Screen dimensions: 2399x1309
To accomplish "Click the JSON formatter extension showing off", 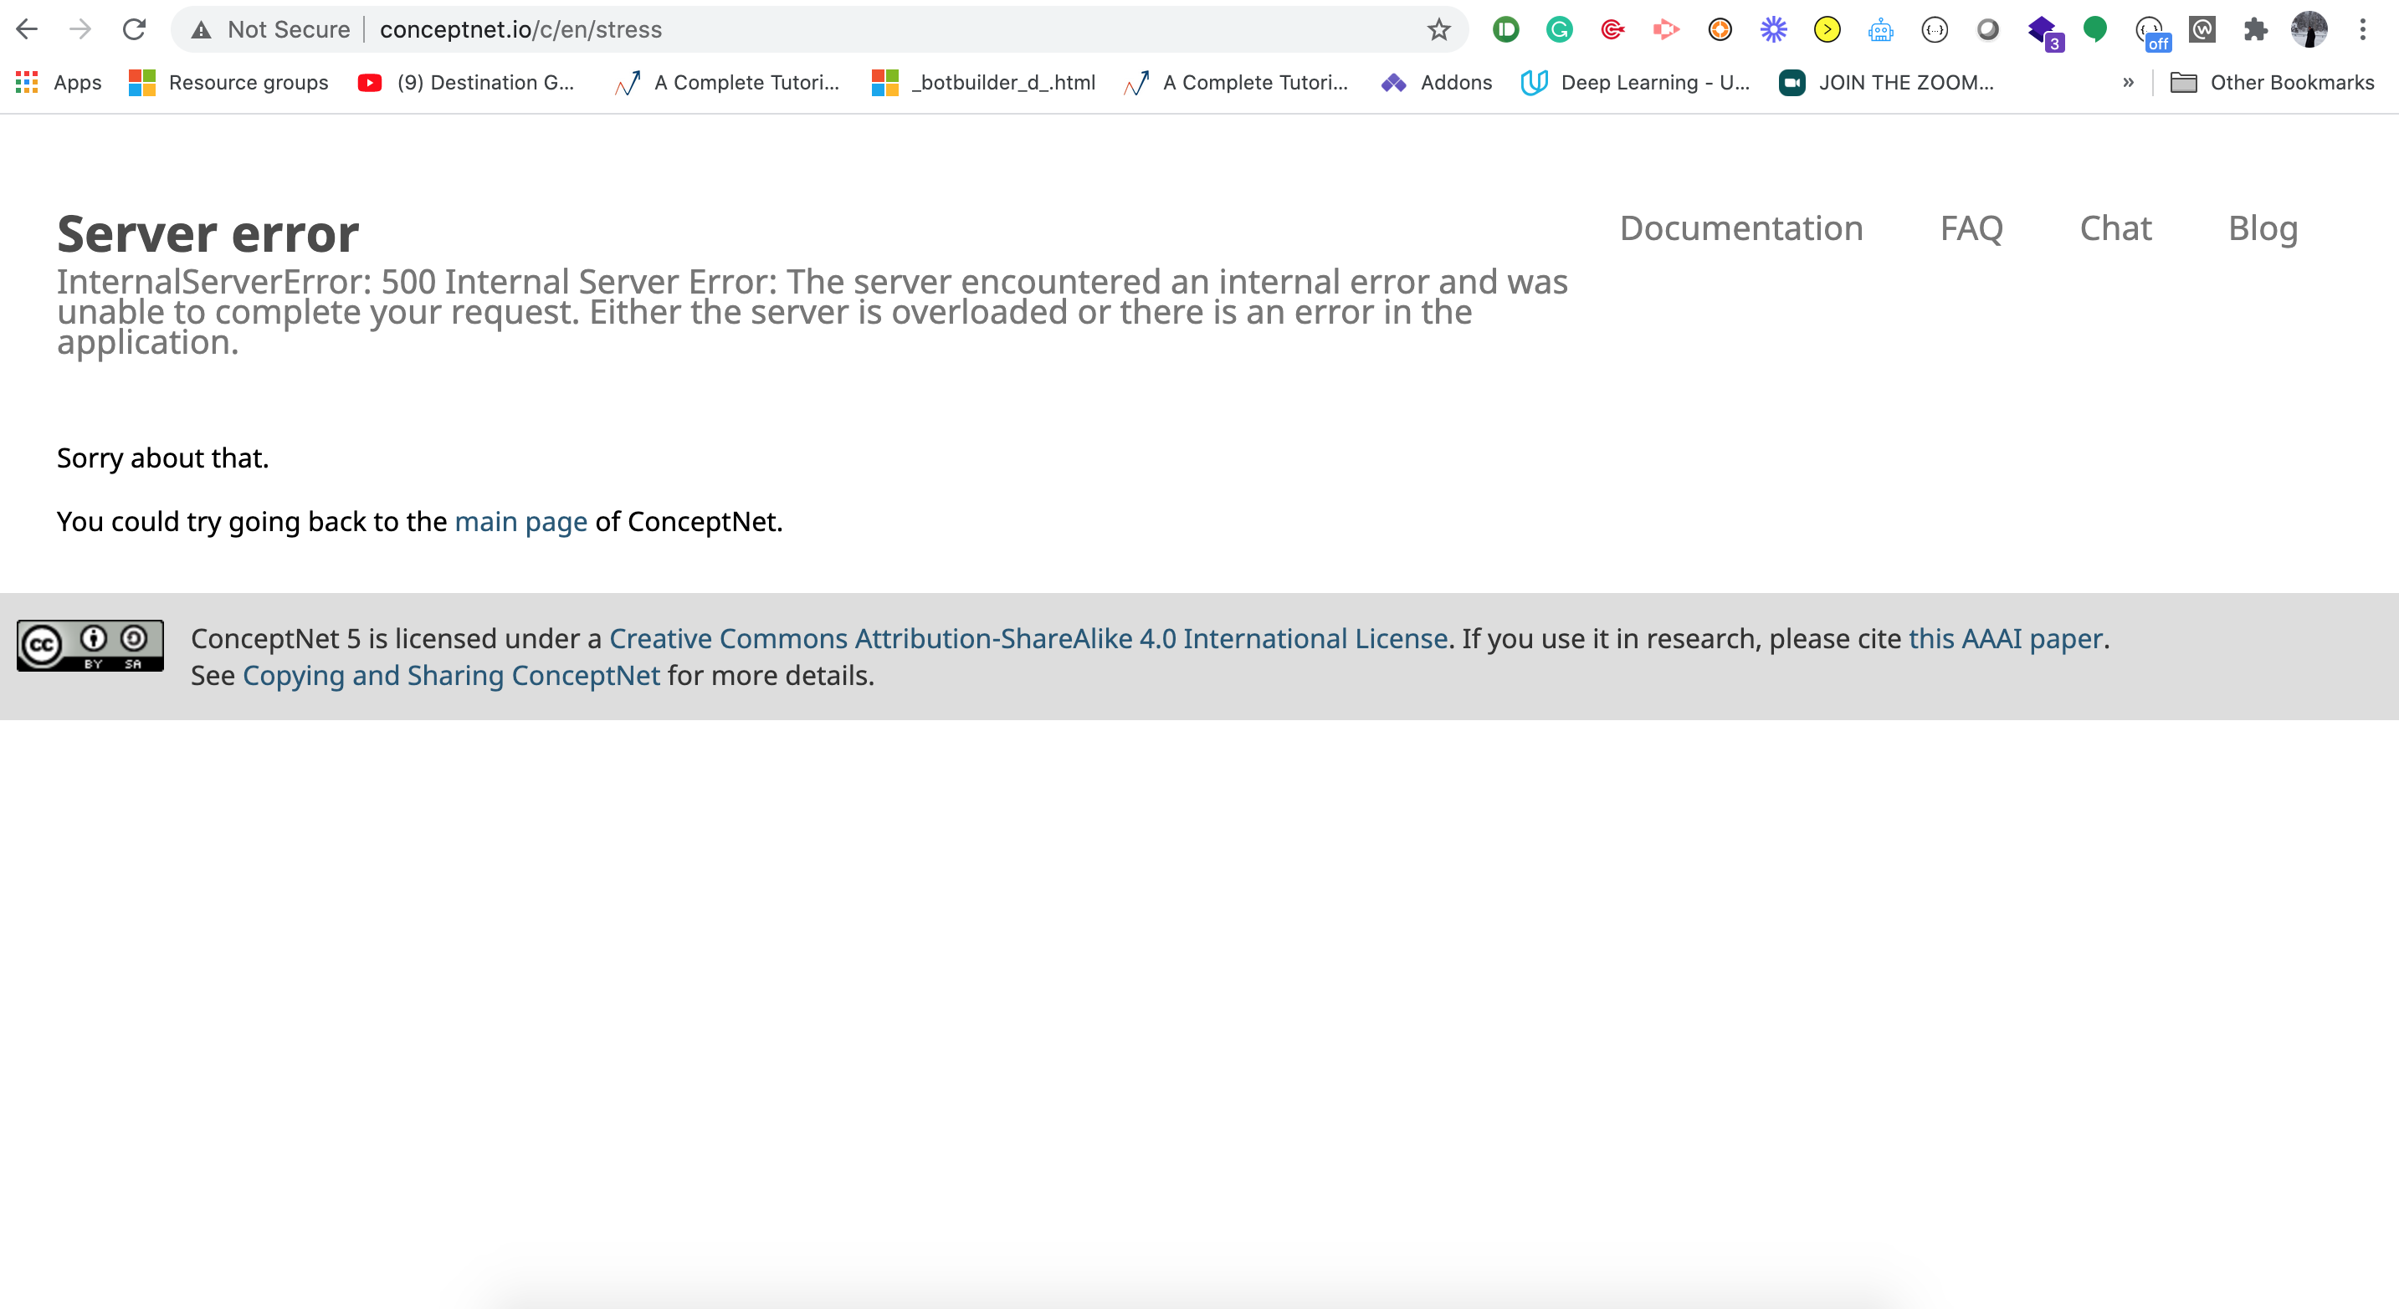I will (2149, 29).
